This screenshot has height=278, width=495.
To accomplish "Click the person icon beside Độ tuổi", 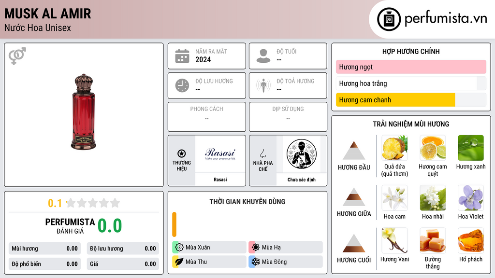I will tap(263, 56).
